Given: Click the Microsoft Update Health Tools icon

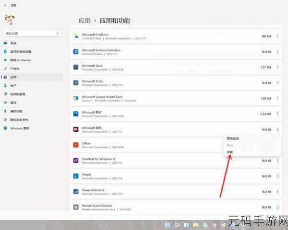Looking at the screenshot, I should click(x=76, y=98).
